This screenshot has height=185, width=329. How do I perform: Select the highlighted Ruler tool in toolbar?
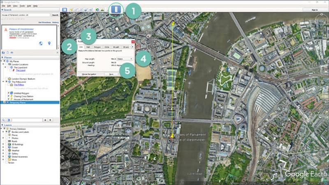(117, 9)
